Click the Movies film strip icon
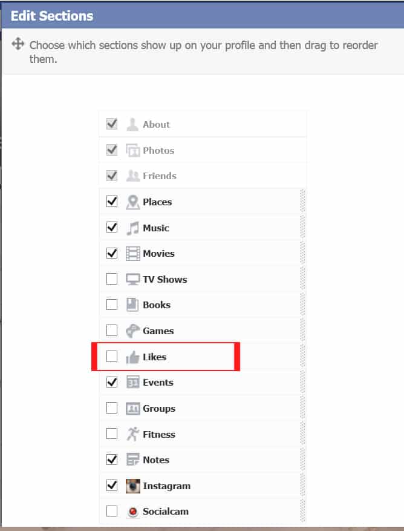 tap(132, 254)
